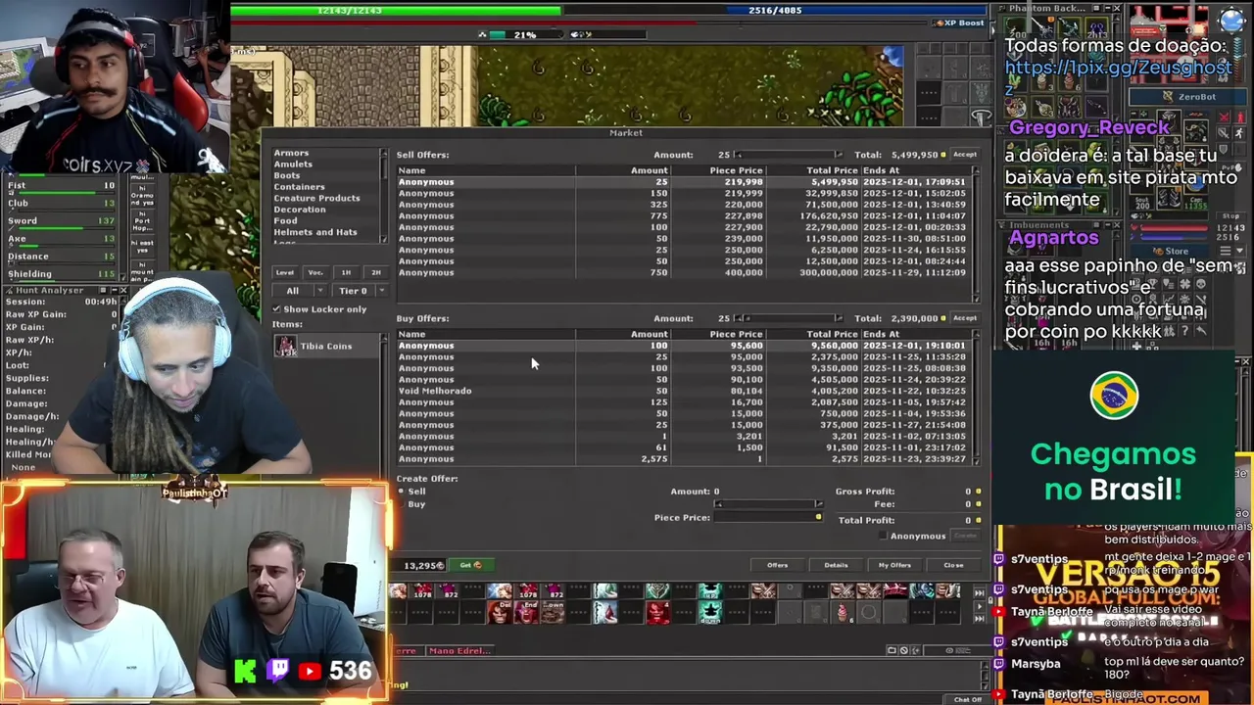
Task: Toggle Chat Off indicator at bottom
Action: pos(968,699)
